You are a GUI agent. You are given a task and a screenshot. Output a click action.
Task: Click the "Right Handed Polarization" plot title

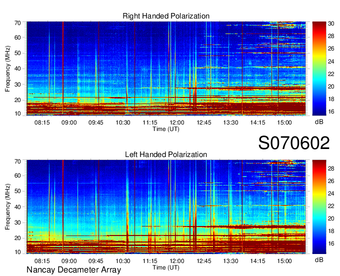166,16
